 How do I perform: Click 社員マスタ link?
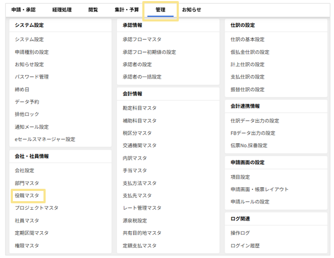coord(27,220)
